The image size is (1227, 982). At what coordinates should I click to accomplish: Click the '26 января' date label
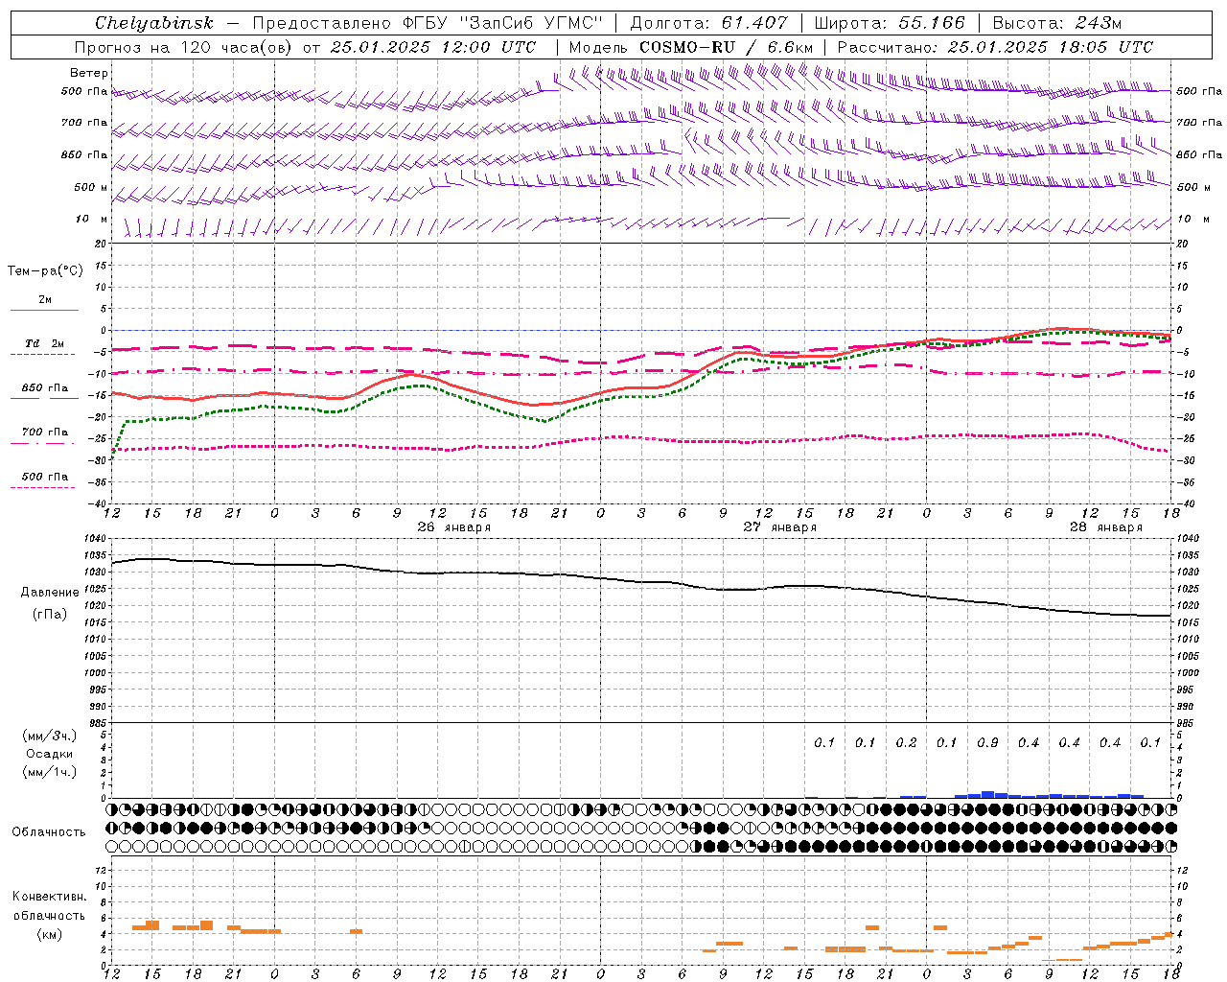pyautogui.click(x=453, y=527)
